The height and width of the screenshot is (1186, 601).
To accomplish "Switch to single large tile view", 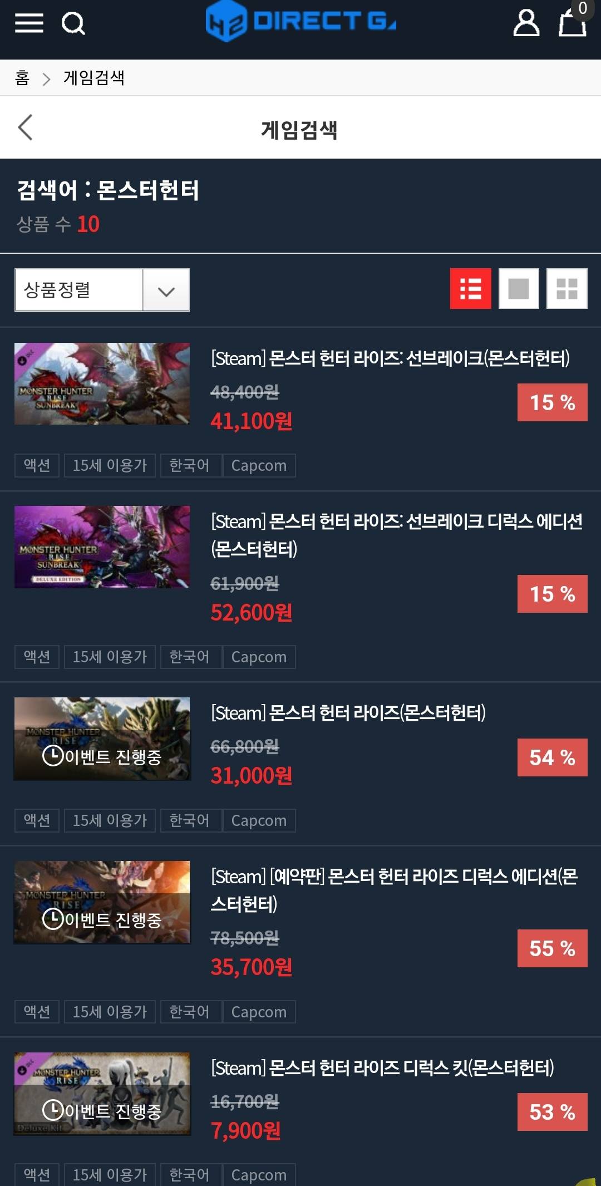I will [519, 288].
